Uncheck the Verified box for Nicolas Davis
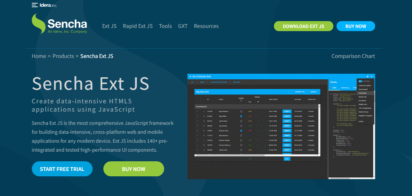This screenshot has height=196, width=412. click(x=241, y=131)
